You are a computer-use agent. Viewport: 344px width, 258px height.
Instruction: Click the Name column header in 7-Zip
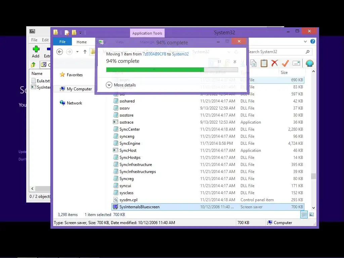[37, 74]
